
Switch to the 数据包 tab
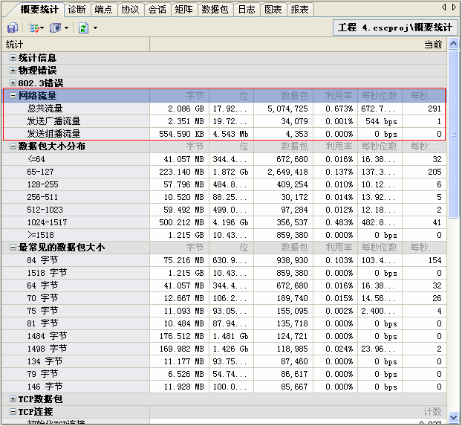(x=215, y=10)
